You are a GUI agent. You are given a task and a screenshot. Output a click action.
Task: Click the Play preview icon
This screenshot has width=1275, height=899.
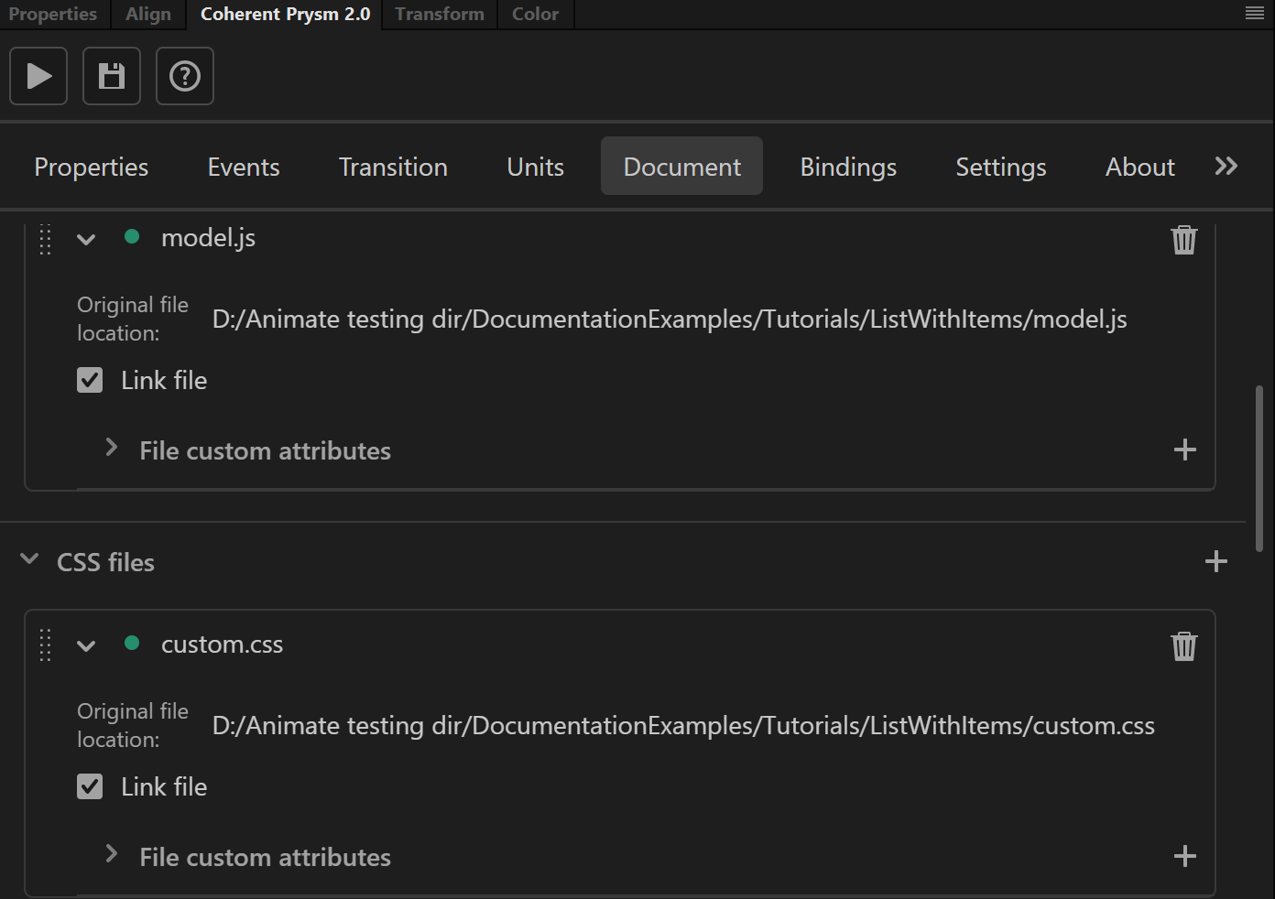click(x=38, y=76)
